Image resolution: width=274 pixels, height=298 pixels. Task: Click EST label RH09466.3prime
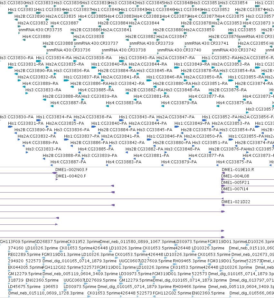[189, 287]
